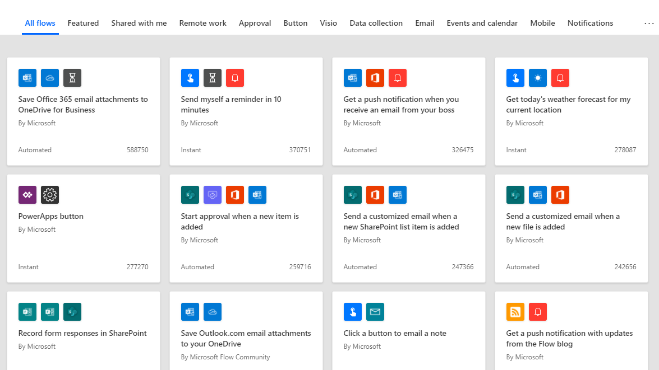The image size is (659, 370).
Task: Open the Notifications tab
Action: (590, 24)
